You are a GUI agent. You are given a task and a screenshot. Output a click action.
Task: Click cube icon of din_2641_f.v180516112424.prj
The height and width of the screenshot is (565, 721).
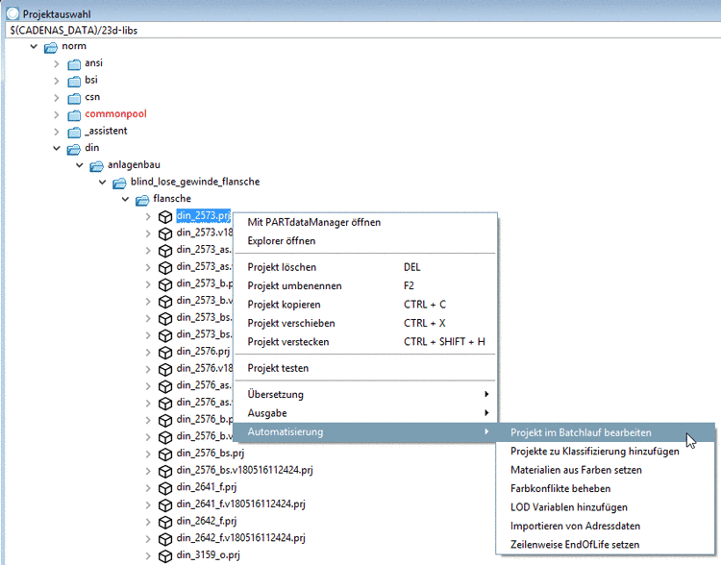165,505
